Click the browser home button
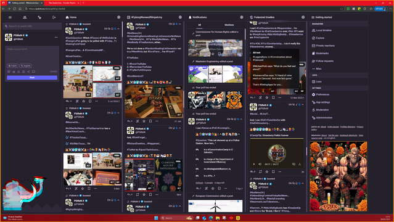 [x=20, y=9]
